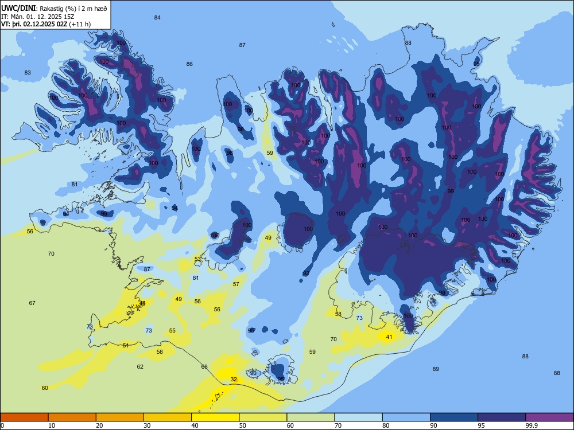The image size is (574, 430).
Task: Pick the value 51 on Reykjanes peninsula
Action: click(126, 346)
